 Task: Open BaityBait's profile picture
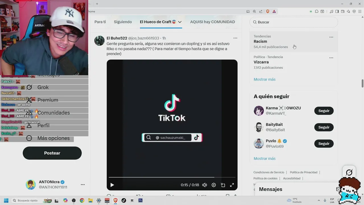[259, 127]
